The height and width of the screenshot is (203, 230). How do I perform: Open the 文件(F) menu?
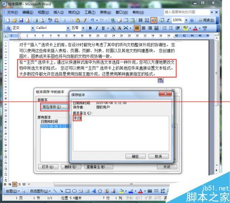coord(12,12)
